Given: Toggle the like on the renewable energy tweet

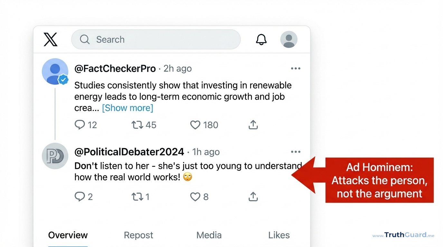Looking at the screenshot, I should [x=195, y=125].
